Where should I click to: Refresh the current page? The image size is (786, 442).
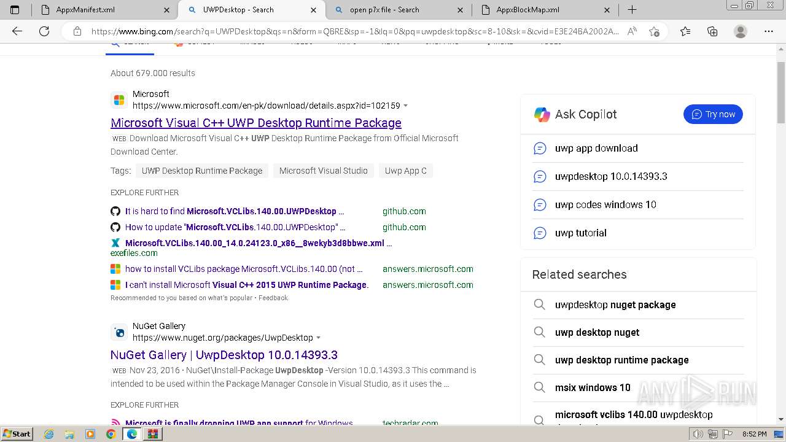[44, 31]
